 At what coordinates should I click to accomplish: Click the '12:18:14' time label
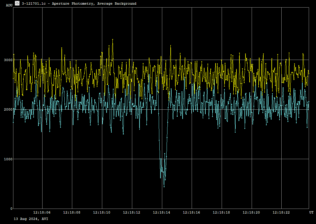162,213
